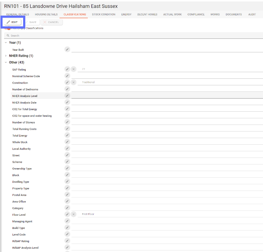Edit Local Authority using its pencil icon
The image size is (263, 252).
67,148
